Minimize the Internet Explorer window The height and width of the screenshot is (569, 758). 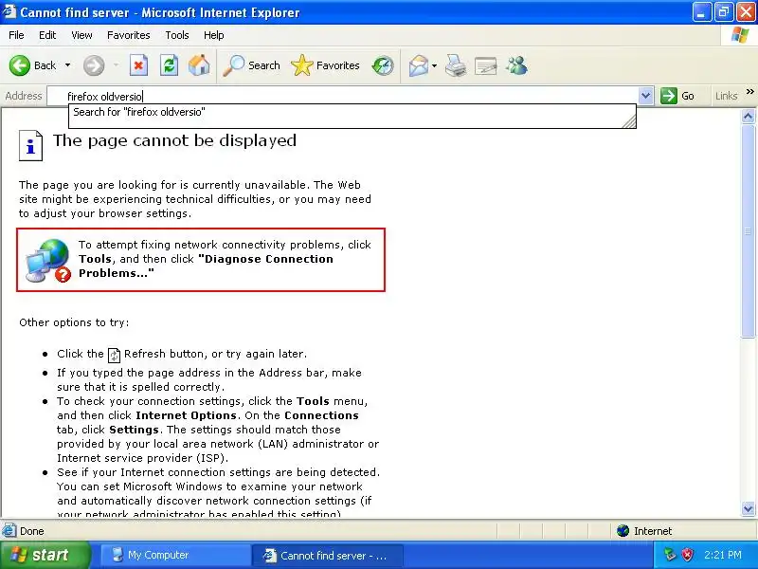pyautogui.click(x=701, y=12)
